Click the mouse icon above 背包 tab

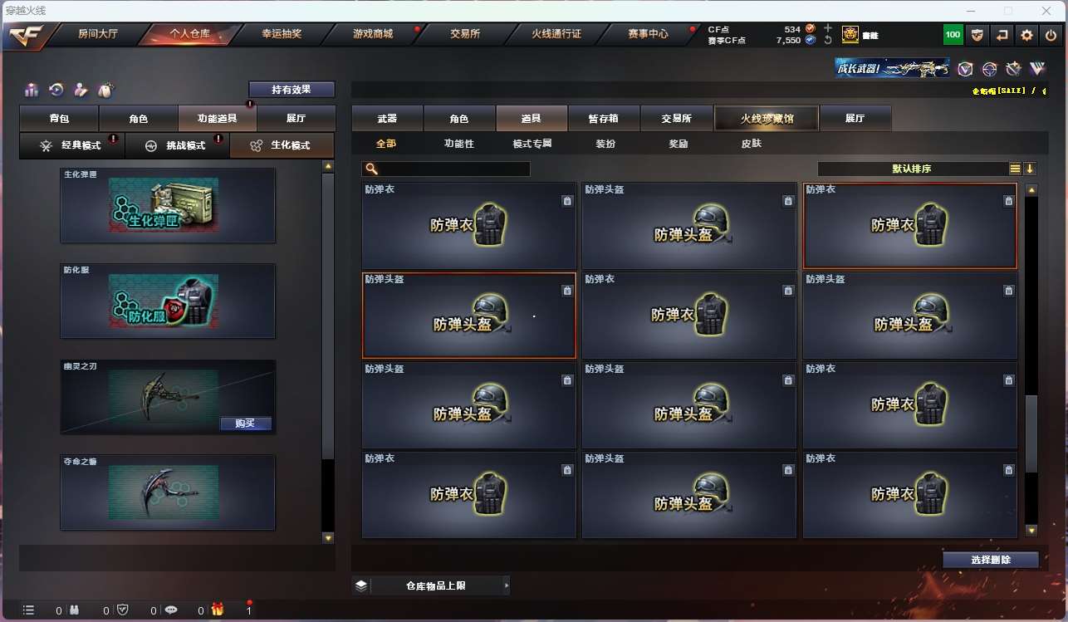click(105, 90)
